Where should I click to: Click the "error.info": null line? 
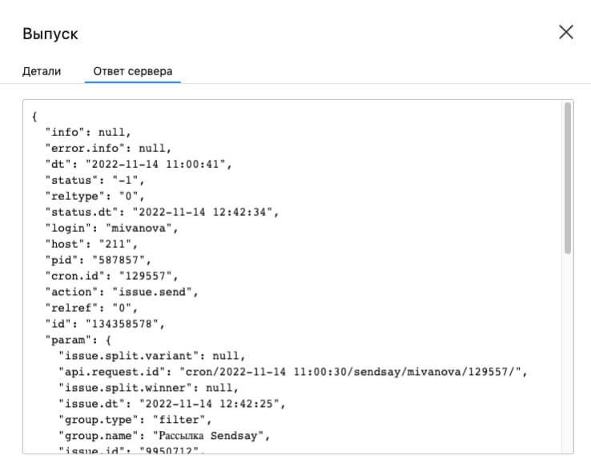tap(108, 148)
